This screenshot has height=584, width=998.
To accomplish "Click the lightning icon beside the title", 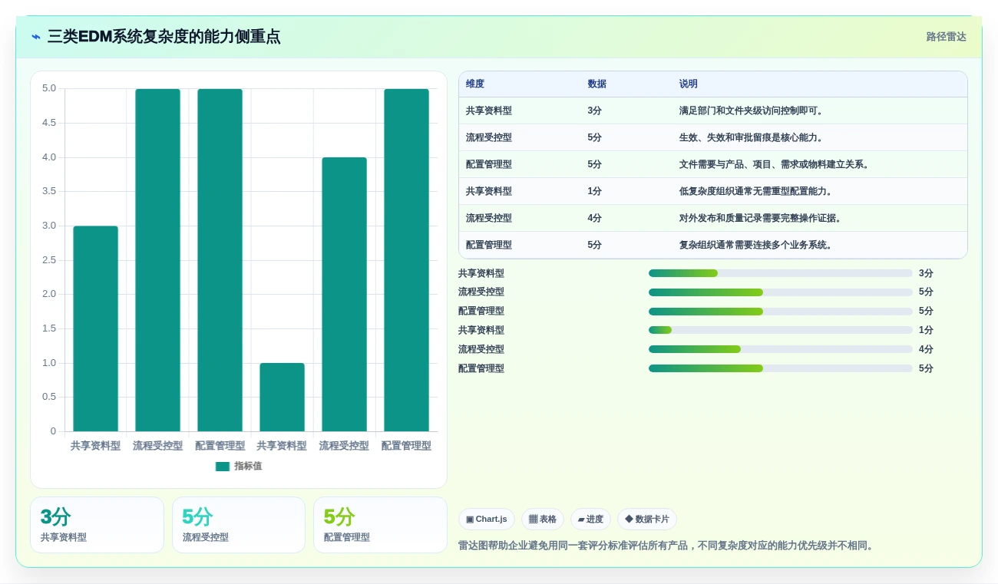I will point(36,37).
